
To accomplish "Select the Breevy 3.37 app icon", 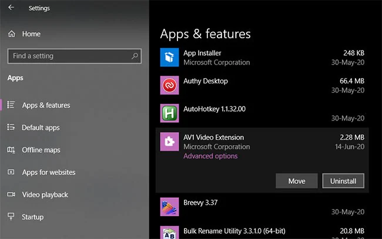I will tap(169, 207).
